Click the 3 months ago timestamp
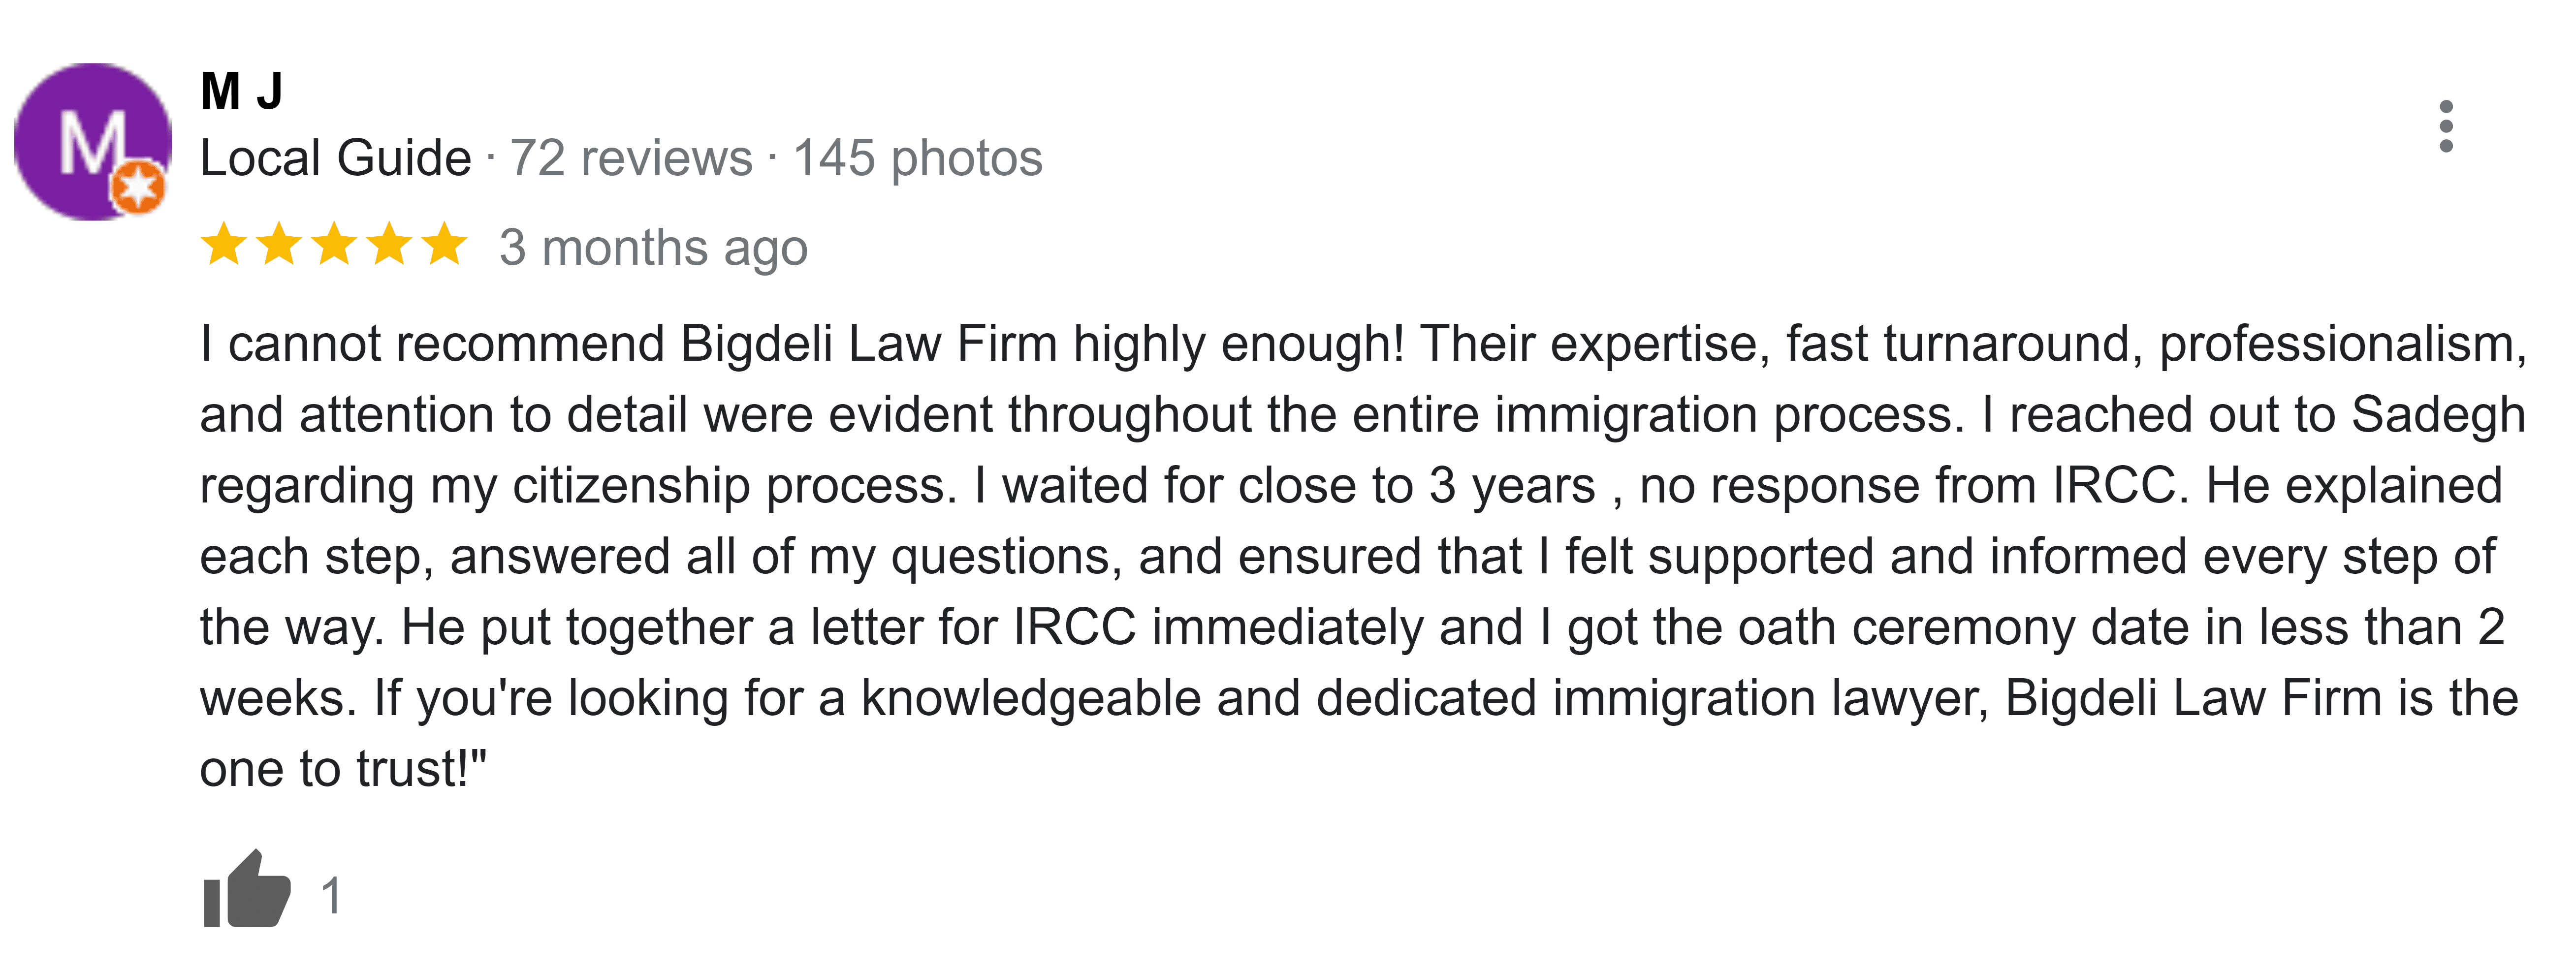Image resolution: width=2576 pixels, height=971 pixels. tap(654, 247)
